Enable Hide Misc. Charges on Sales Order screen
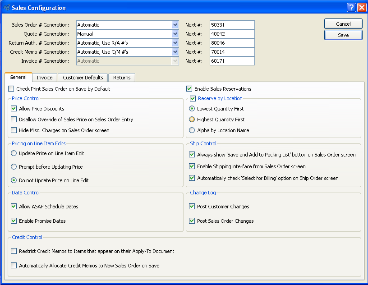 (x=14, y=130)
